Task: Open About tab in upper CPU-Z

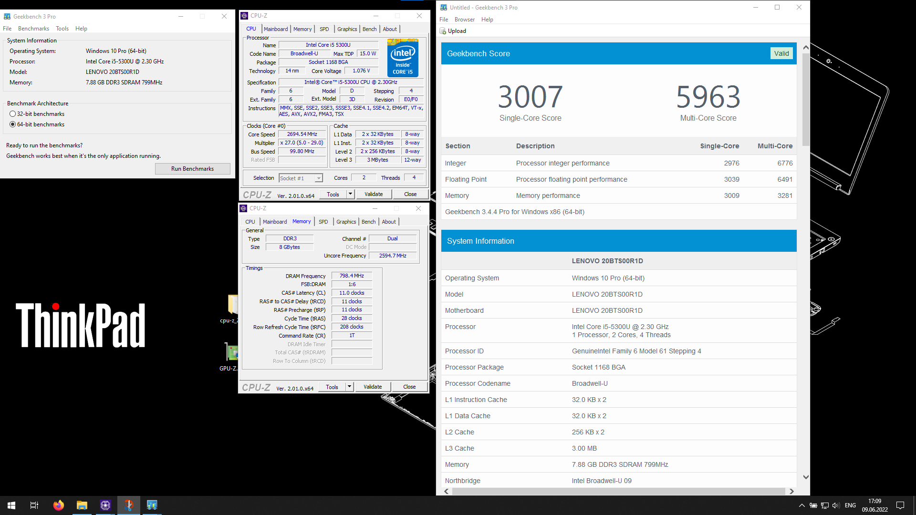Action: point(390,29)
